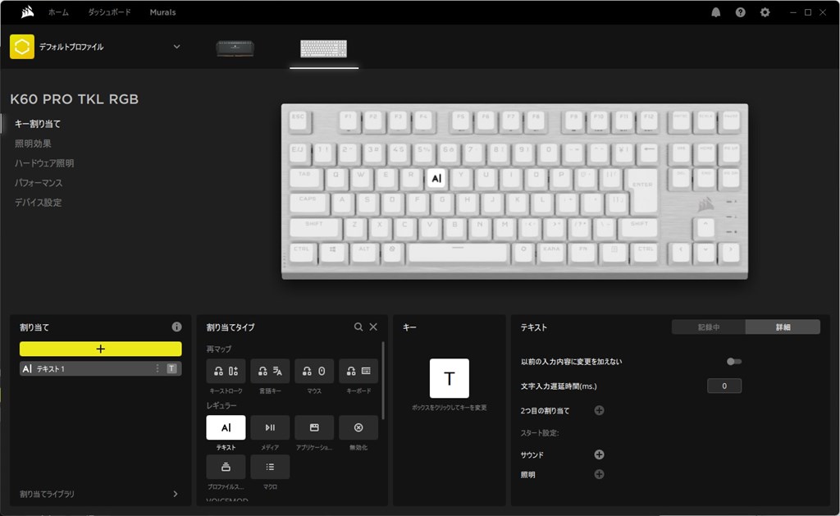Select the dark memory device thumbnail
840x516 pixels.
[x=235, y=48]
